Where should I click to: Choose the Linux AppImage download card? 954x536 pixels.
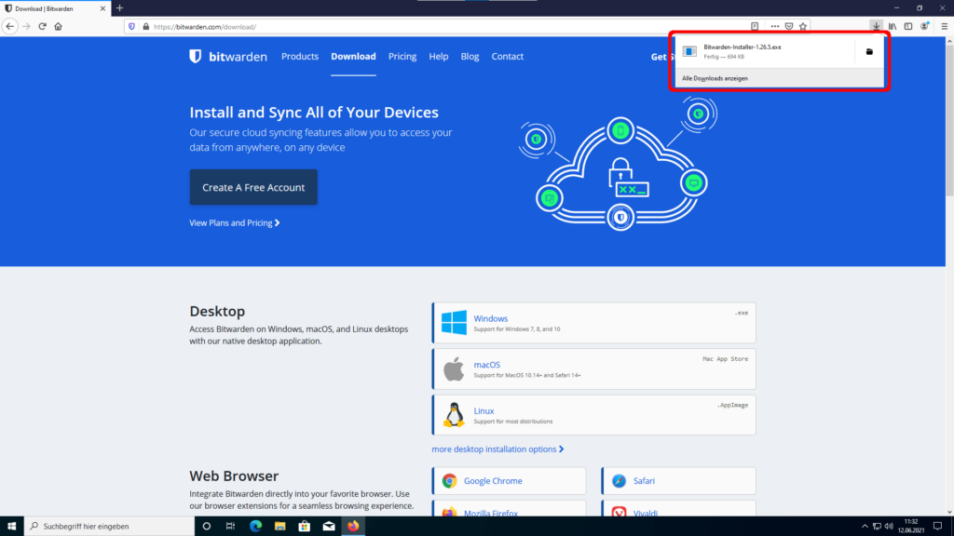pos(593,415)
